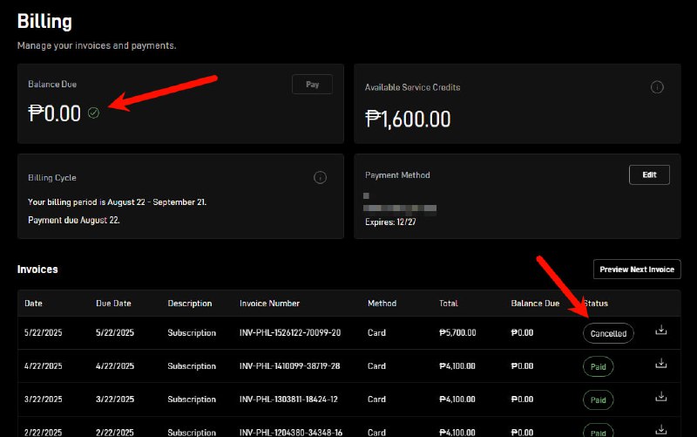Screen dimensions: 697x437
Task: Open invoice INV-PHL-1410099-38719-28
Action: pyautogui.click(x=290, y=366)
